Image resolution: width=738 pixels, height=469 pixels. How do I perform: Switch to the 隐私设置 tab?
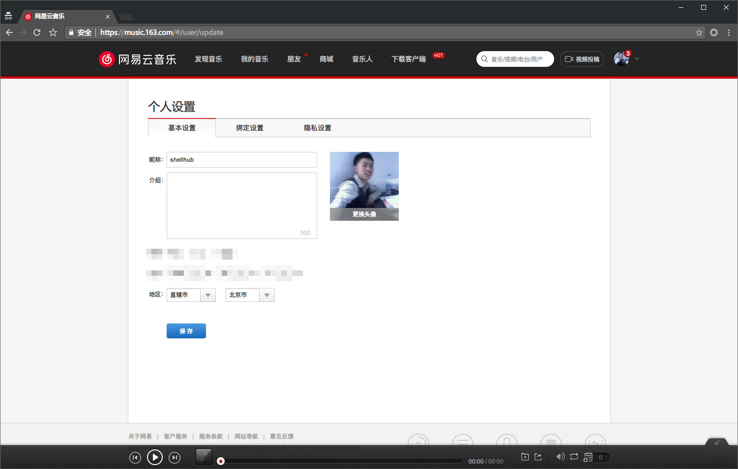point(317,128)
